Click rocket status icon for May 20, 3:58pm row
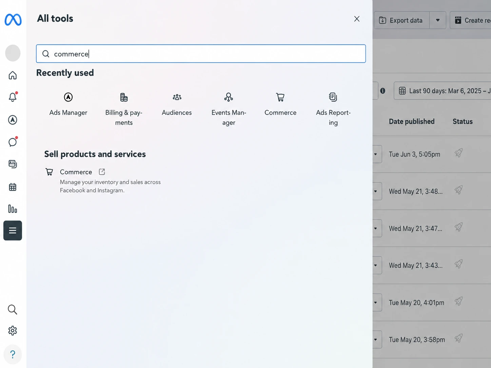The height and width of the screenshot is (368, 491). click(458, 338)
